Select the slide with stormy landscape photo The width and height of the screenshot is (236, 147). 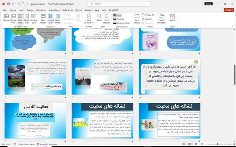point(35,77)
